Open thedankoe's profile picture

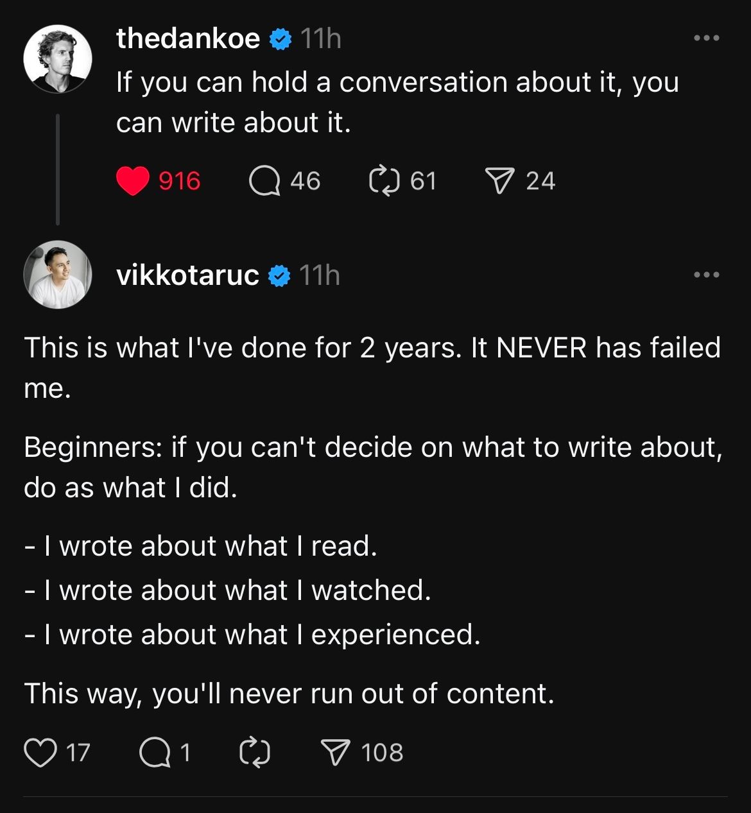pyautogui.click(x=58, y=58)
